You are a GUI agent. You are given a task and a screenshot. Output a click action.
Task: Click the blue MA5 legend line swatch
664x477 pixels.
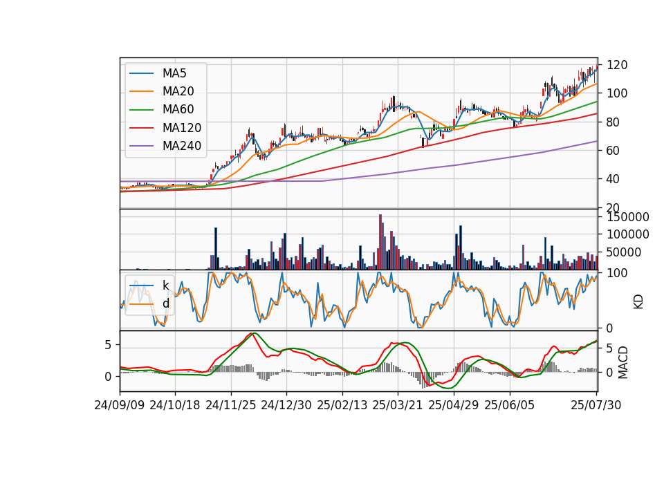pyautogui.click(x=141, y=73)
